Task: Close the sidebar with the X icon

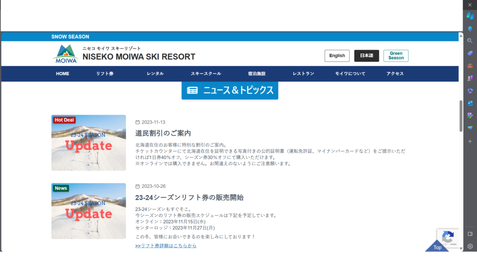Action: (x=470, y=5)
